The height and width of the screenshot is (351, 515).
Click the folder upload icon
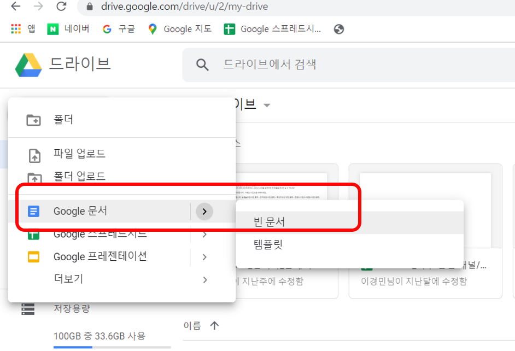click(34, 178)
